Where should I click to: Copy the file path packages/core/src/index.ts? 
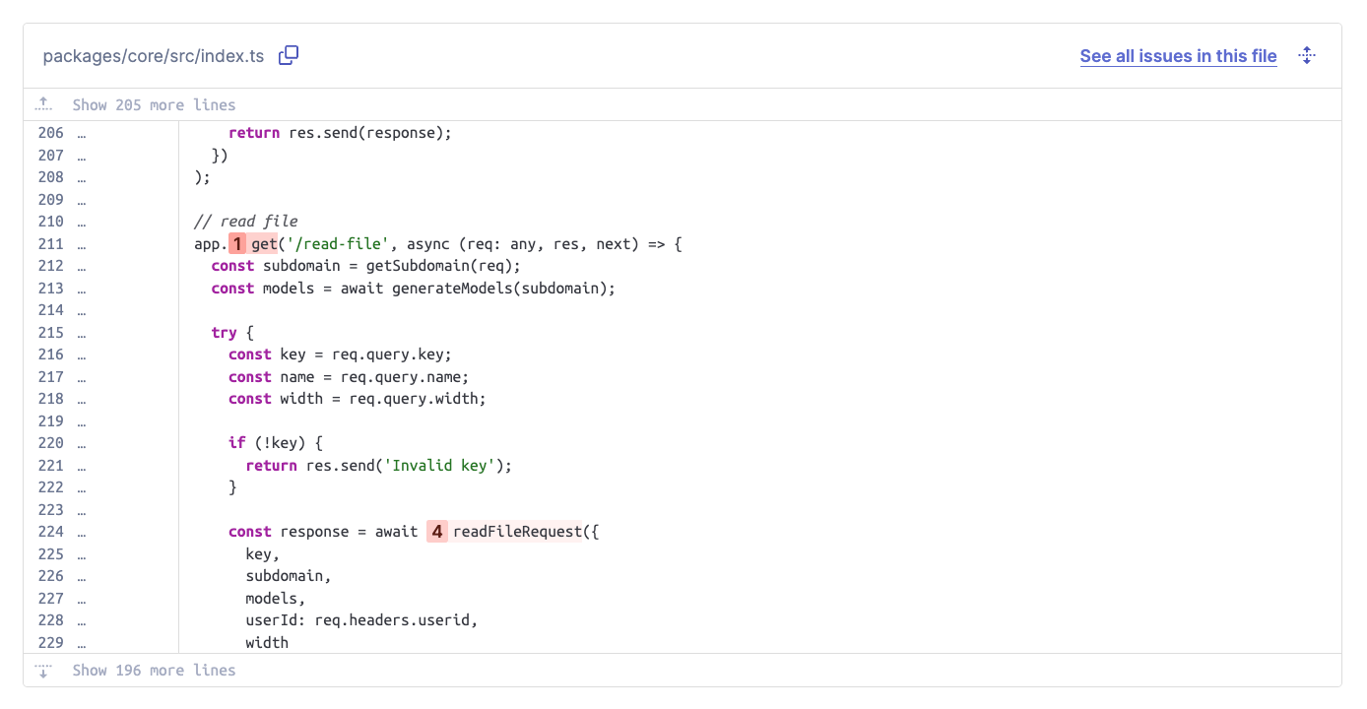coord(289,56)
